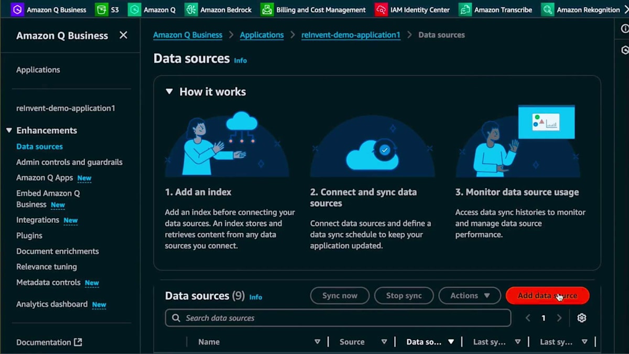The height and width of the screenshot is (354, 629).
Task: Click Applications breadcrumb link
Action: (262, 35)
